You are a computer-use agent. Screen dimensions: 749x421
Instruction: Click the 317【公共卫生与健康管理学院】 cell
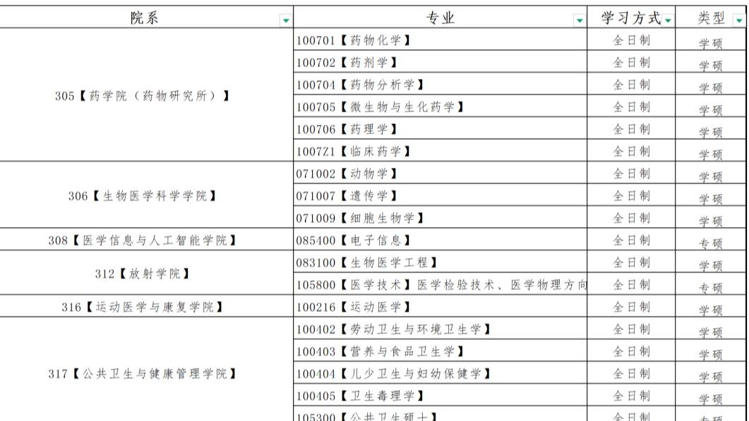click(146, 369)
